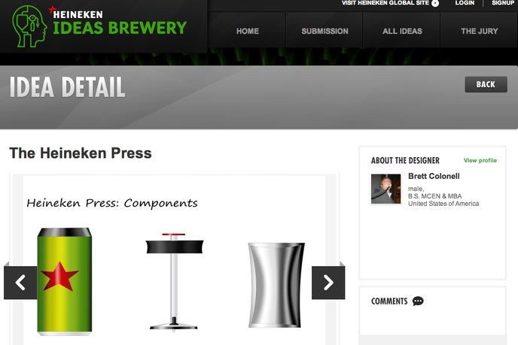The width and height of the screenshot is (518, 345).
Task: Go to the Submission page
Action: (325, 32)
